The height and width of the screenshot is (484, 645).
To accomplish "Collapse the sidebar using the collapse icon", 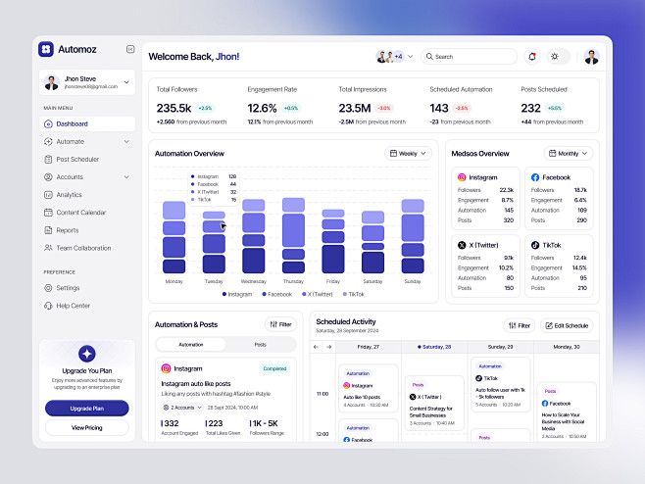I will click(130, 49).
